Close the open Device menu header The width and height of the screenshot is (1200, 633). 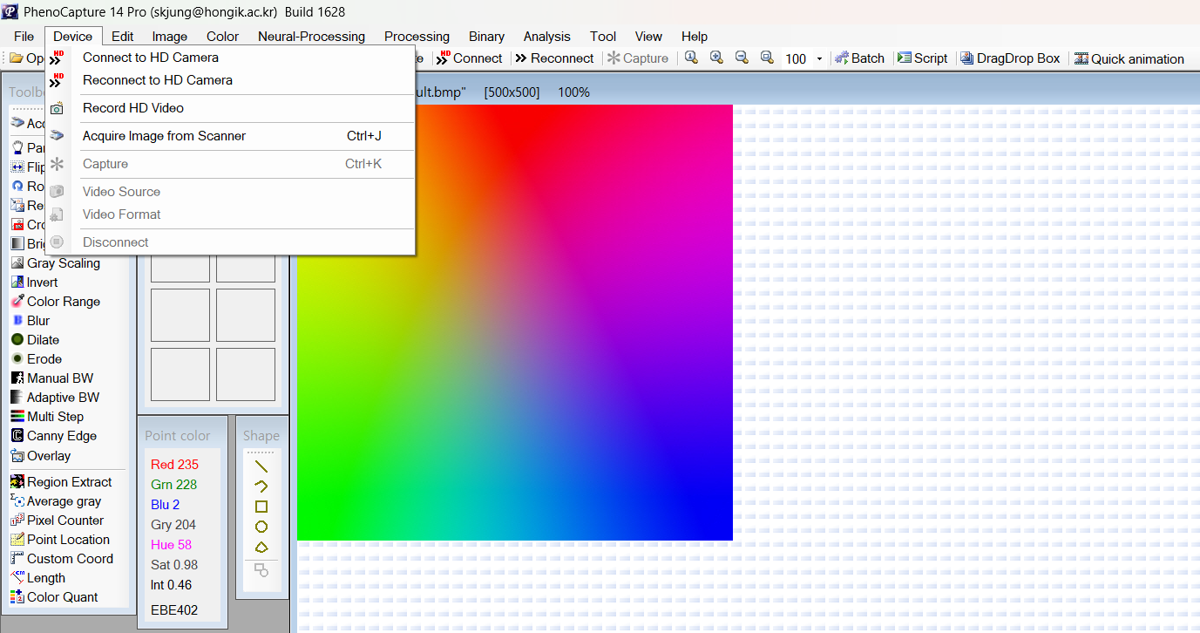[73, 37]
